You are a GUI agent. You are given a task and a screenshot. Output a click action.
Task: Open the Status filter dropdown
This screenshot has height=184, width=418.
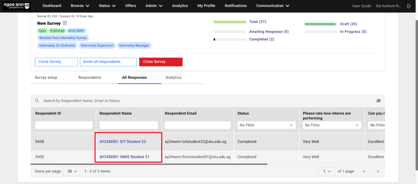pyautogui.click(x=266, y=125)
